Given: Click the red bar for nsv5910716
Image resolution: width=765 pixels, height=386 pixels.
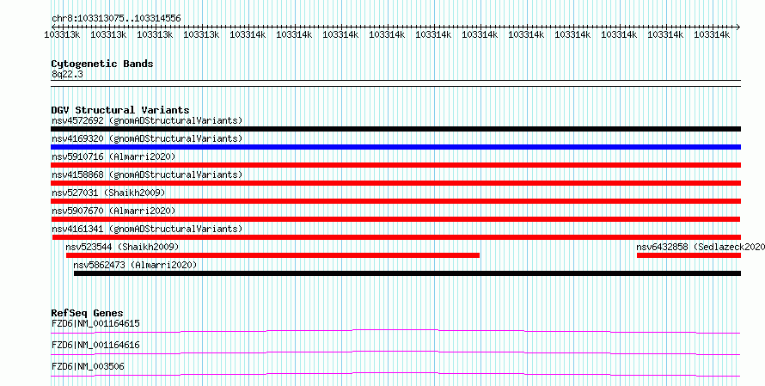Looking at the screenshot, I should click(x=395, y=165).
